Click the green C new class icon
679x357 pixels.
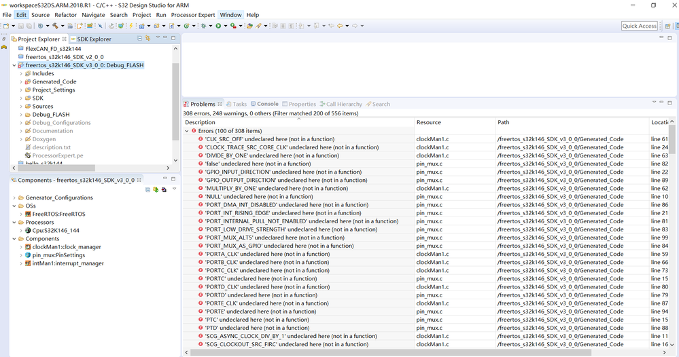186,26
